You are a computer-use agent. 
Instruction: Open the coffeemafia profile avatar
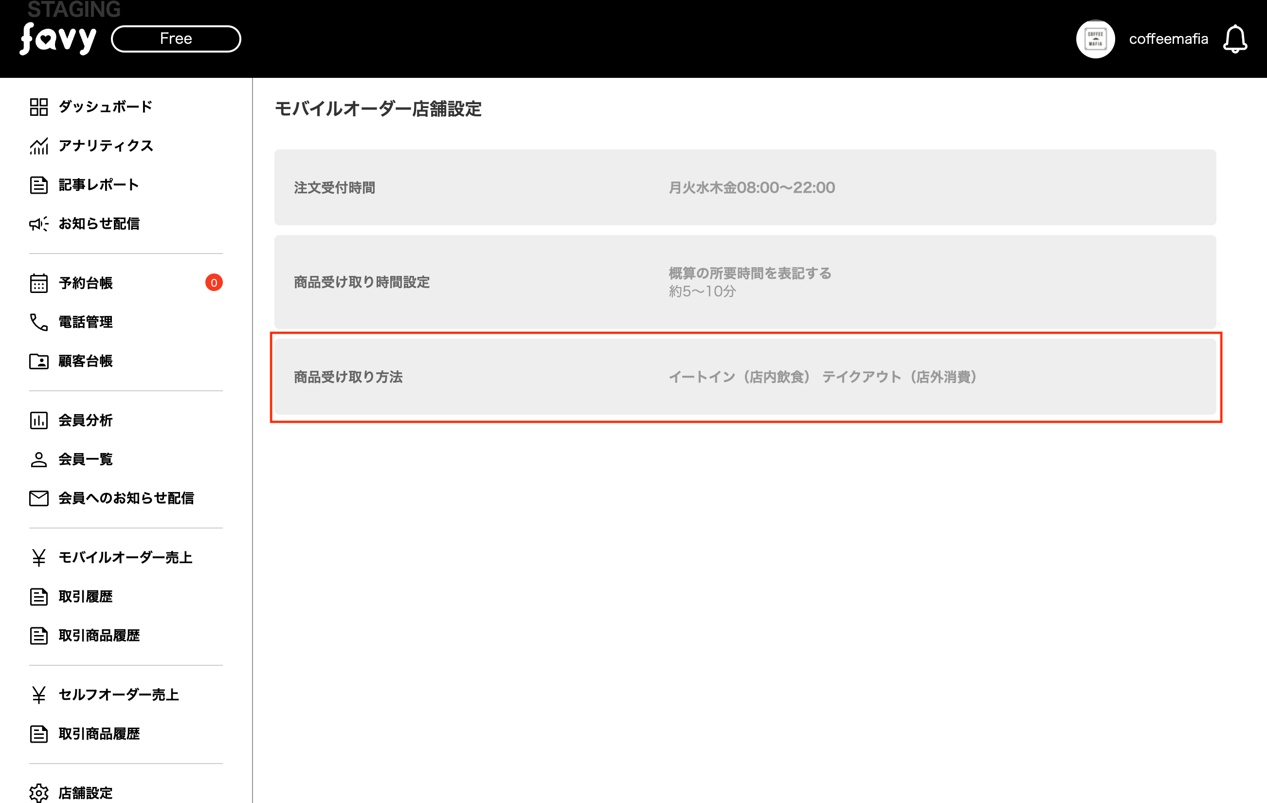[x=1095, y=39]
